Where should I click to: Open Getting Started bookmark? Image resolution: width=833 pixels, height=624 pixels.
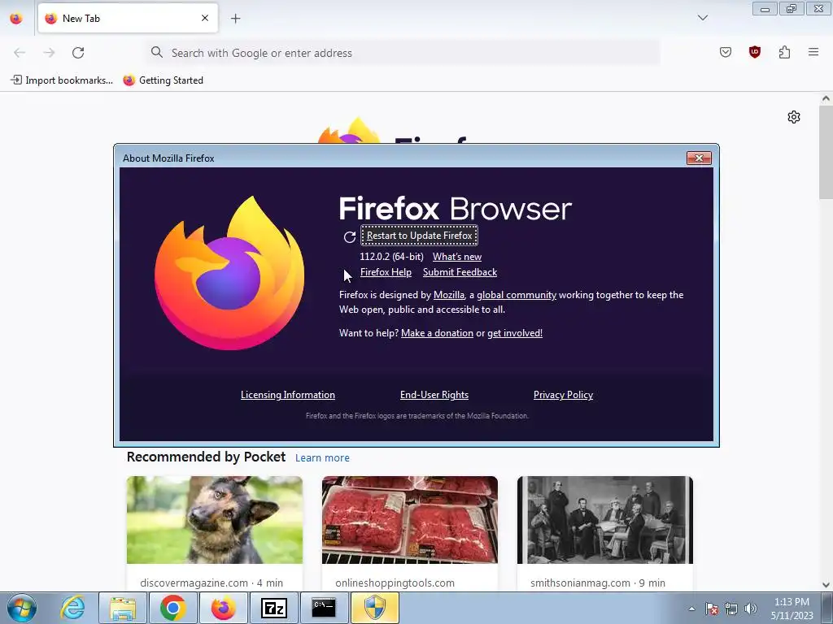[163, 80]
